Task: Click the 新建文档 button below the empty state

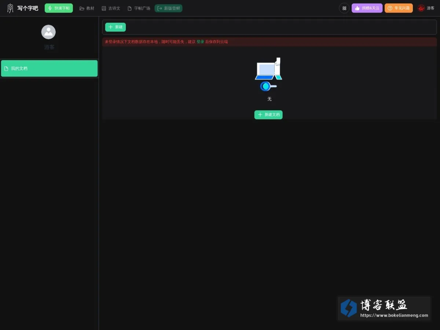Action: click(x=268, y=115)
